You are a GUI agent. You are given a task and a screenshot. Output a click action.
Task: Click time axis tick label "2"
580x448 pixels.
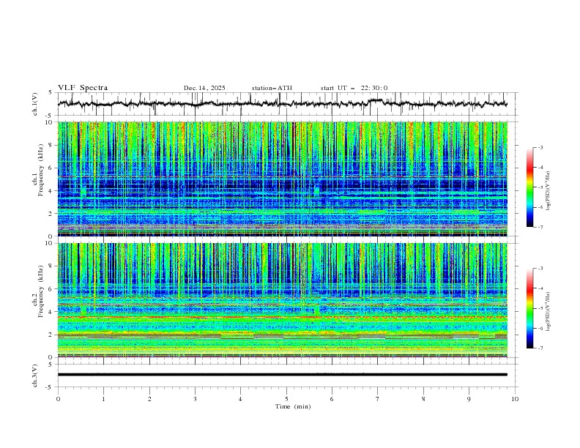click(x=149, y=399)
